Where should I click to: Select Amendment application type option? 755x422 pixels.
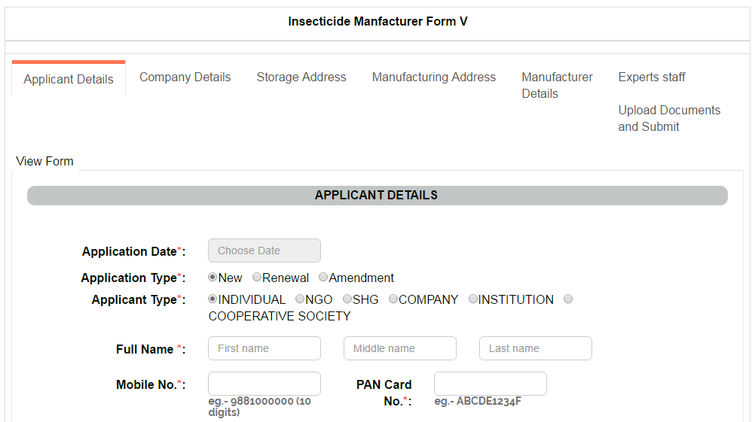pyautogui.click(x=323, y=278)
